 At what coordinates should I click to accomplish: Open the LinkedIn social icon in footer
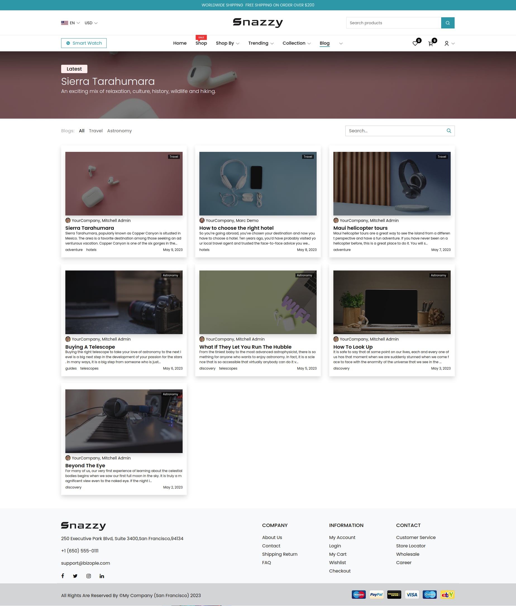coord(102,576)
